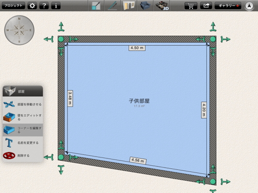Click down arrow below top-left corner
Screen dimensions: 258x193
[x=61, y=51]
